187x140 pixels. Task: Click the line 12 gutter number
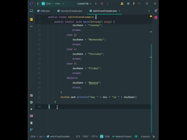coord(39,35)
